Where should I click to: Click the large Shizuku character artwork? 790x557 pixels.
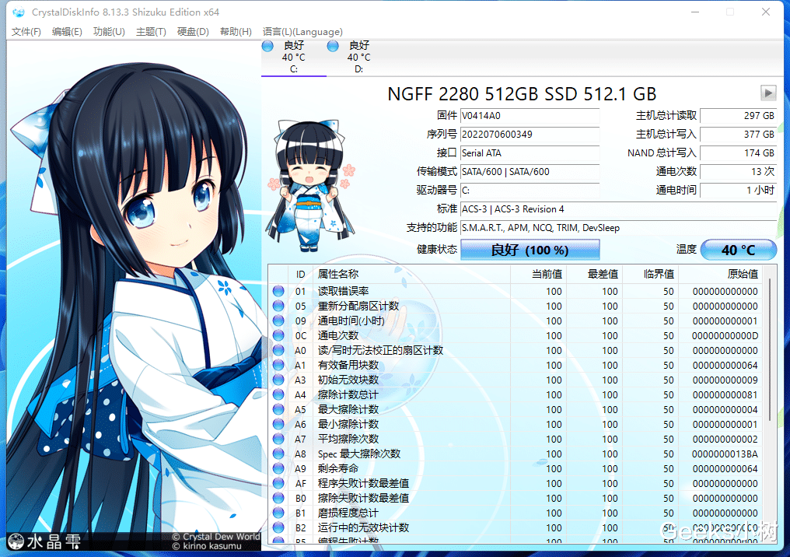click(134, 293)
